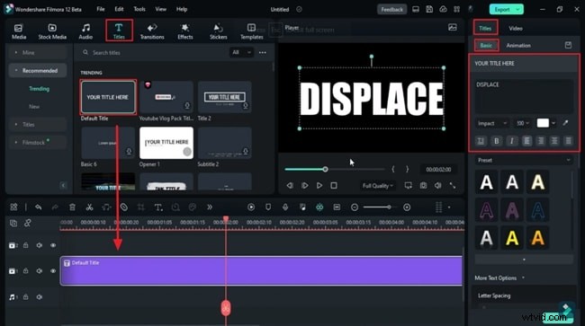
Task: Expand the Filmstock category
Action: point(37,142)
